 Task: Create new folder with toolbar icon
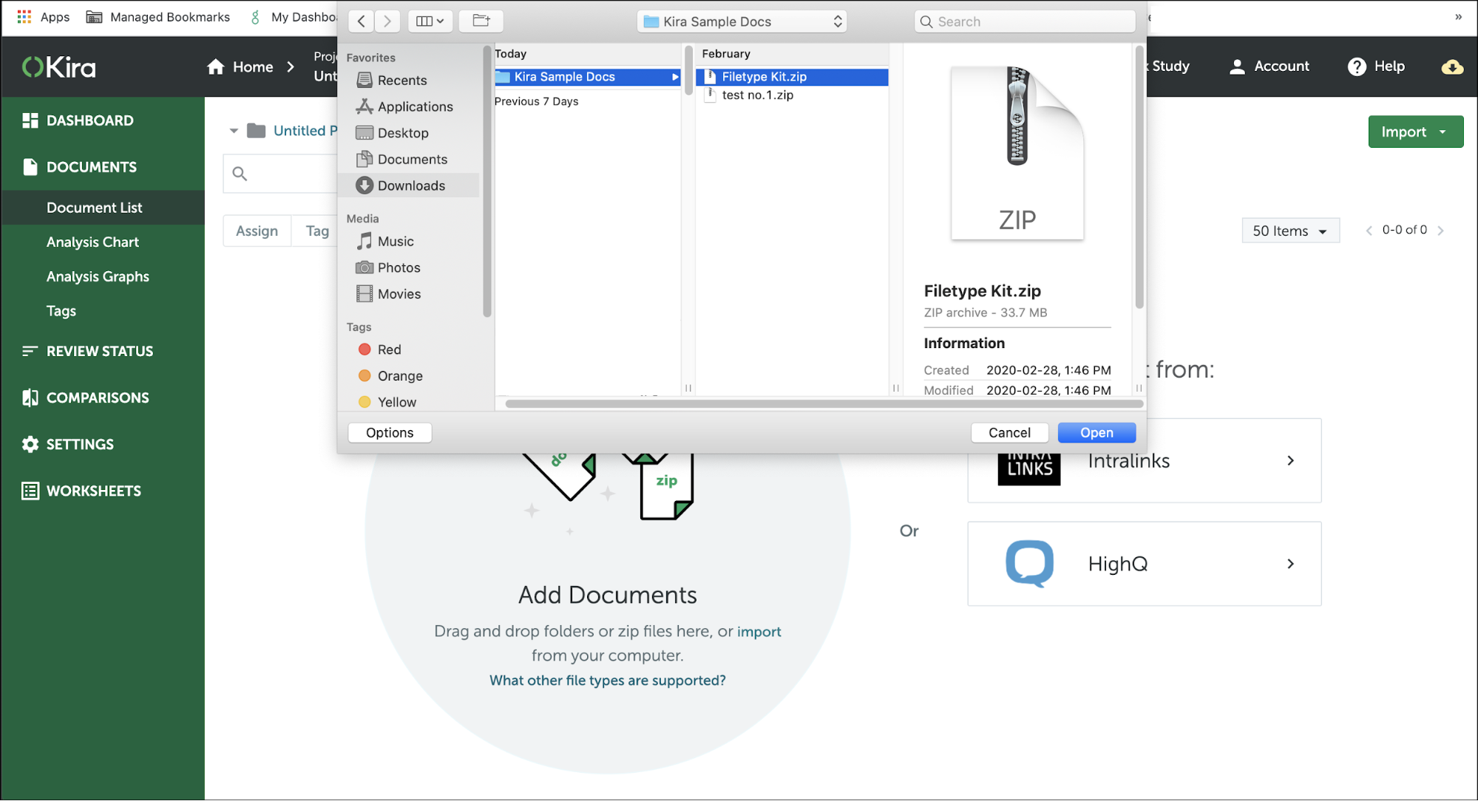481,21
